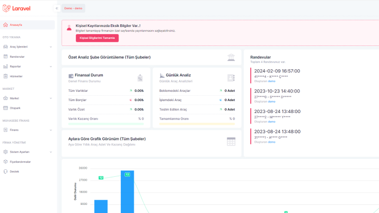This screenshot has width=379, height=213.
Task: Click Beklemedeki Araçlar 0 Adet value
Action: point(230,91)
